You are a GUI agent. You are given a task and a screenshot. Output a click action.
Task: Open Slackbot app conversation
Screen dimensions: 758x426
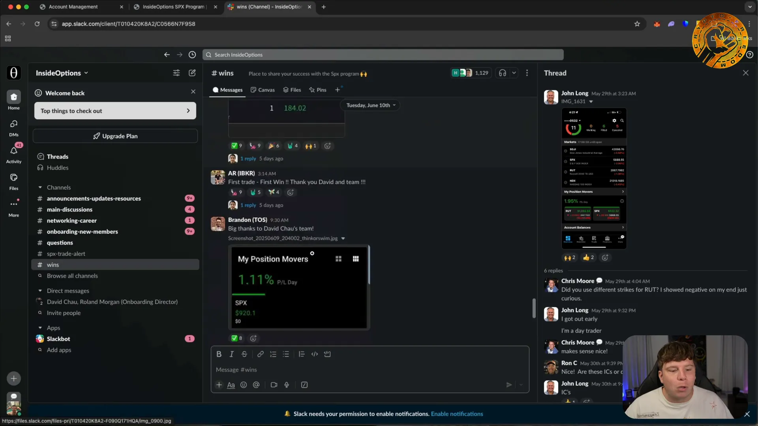pos(115,339)
